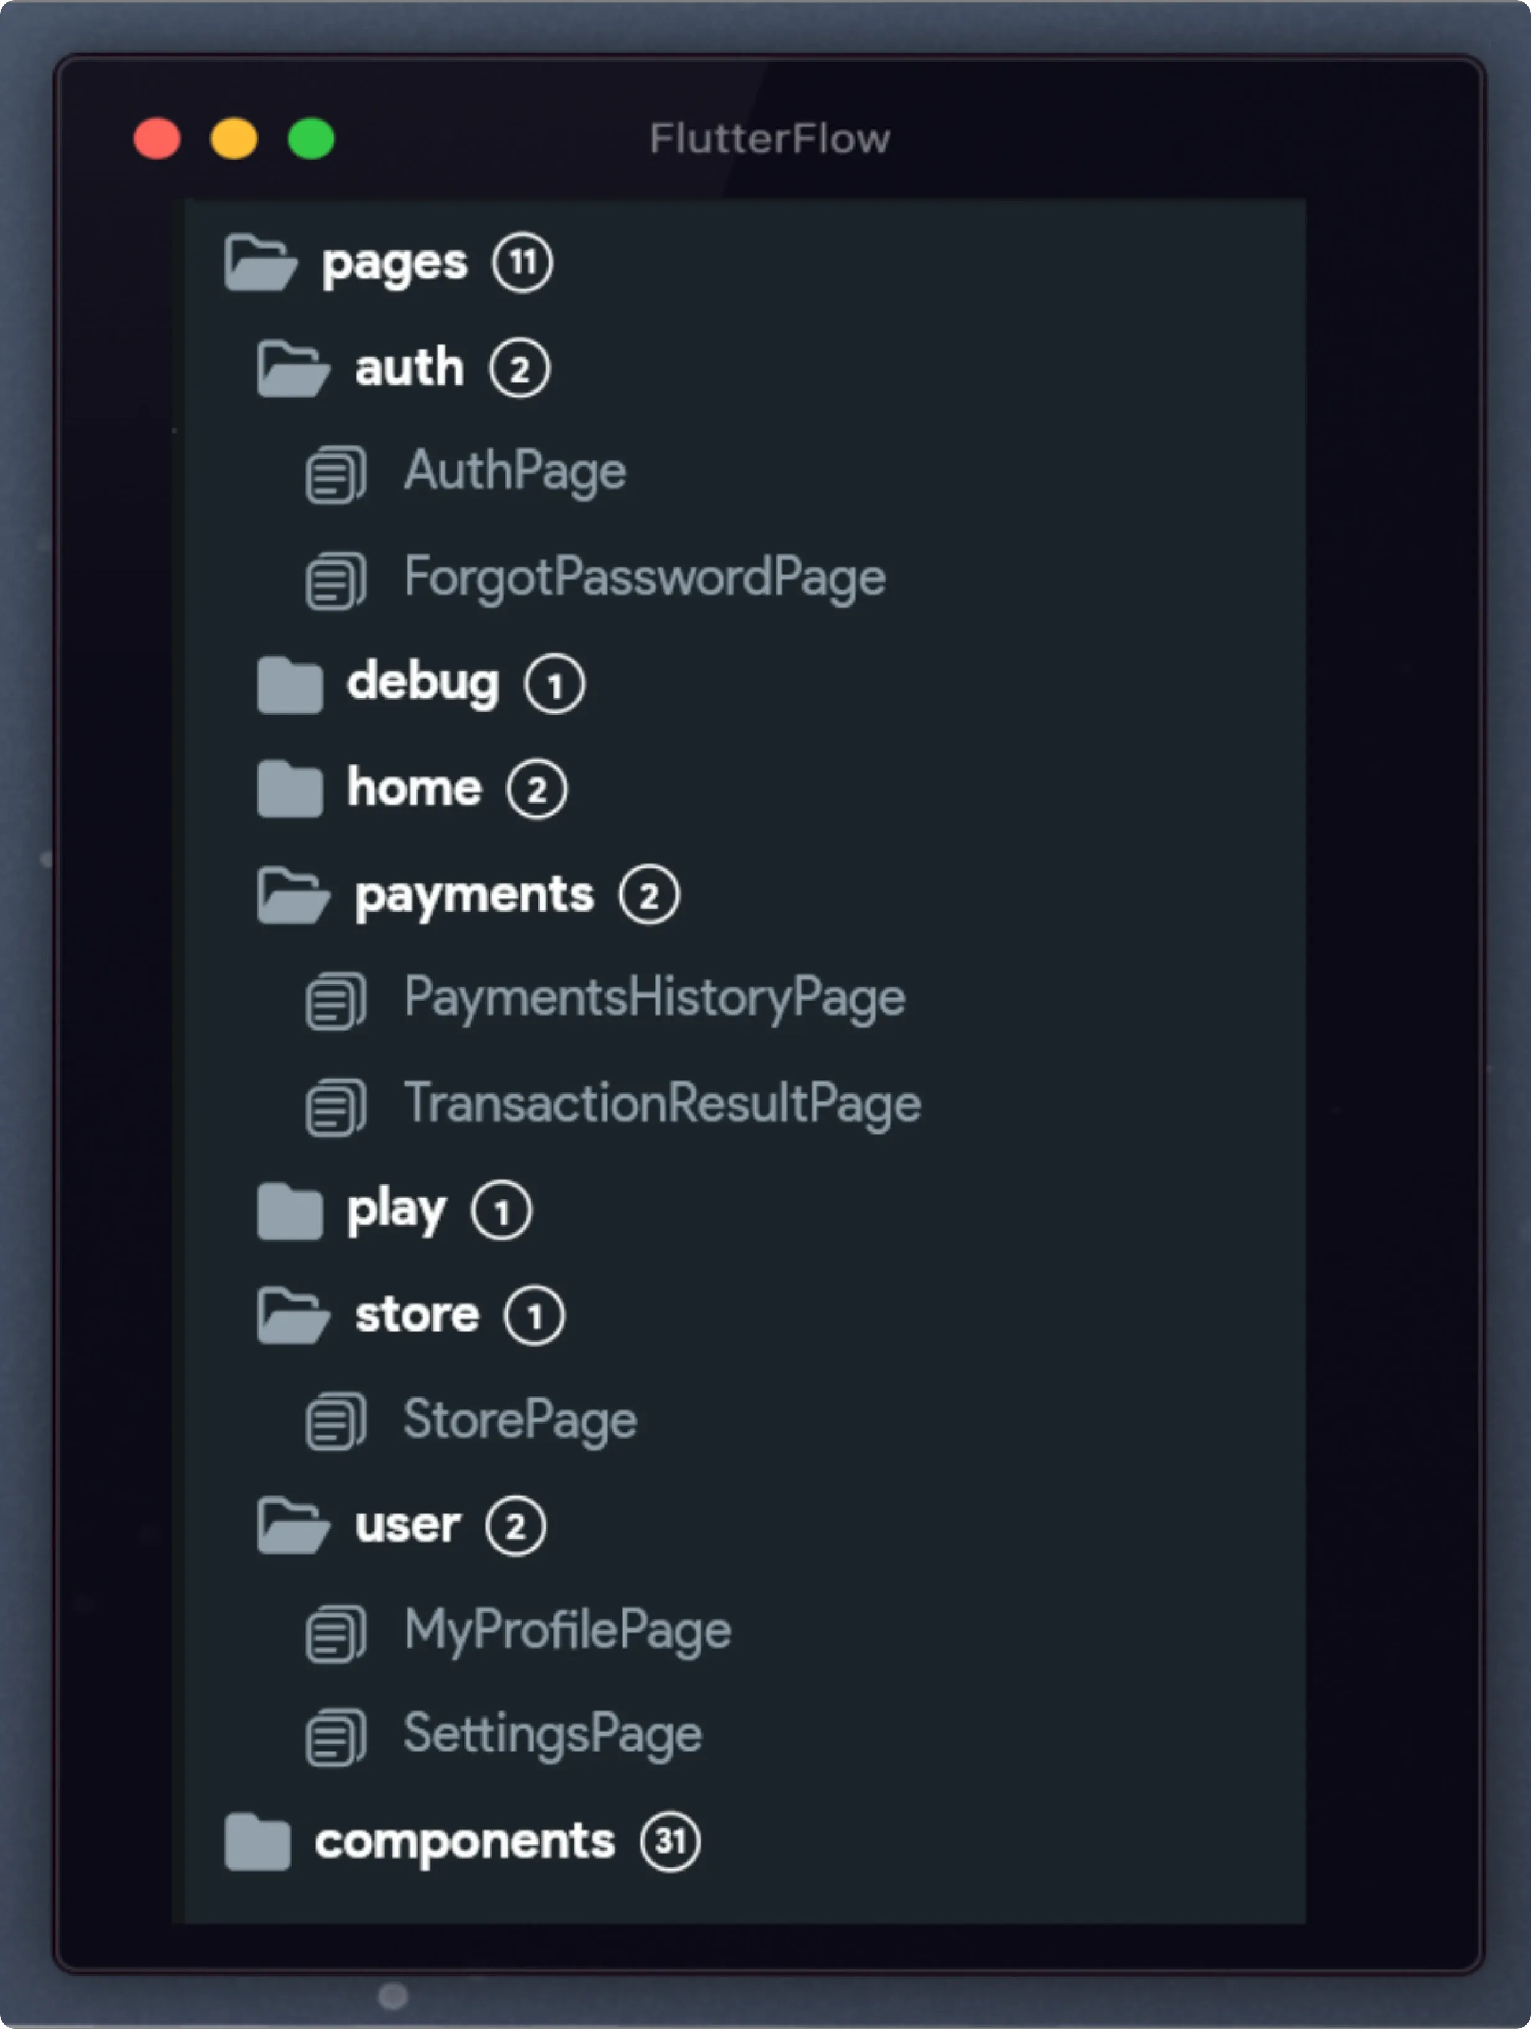The image size is (1531, 2029).
Task: Expand the home folder
Action: (290, 788)
